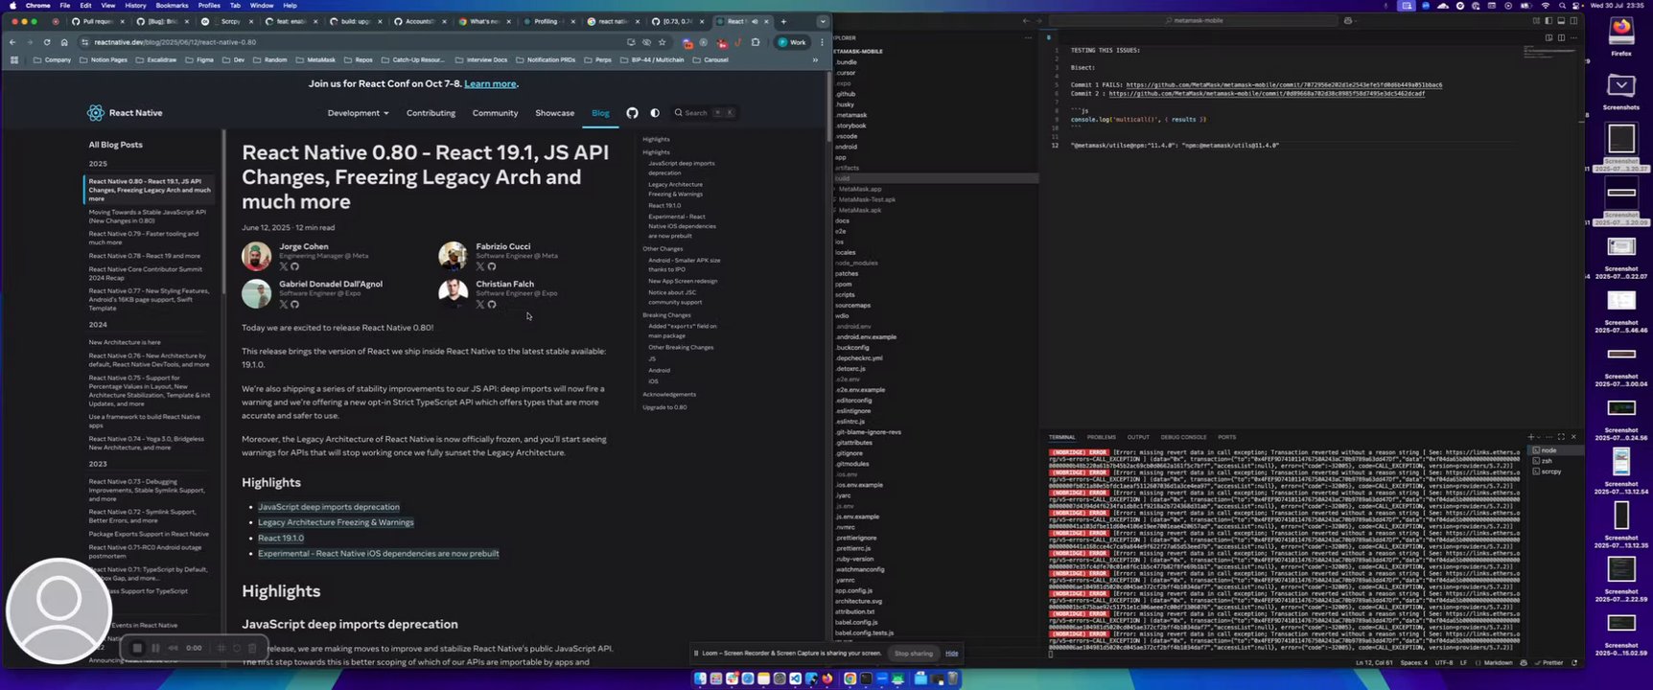The image size is (1653, 690).
Task: Open the Chrome extensions puzzle icon
Action: 756,42
